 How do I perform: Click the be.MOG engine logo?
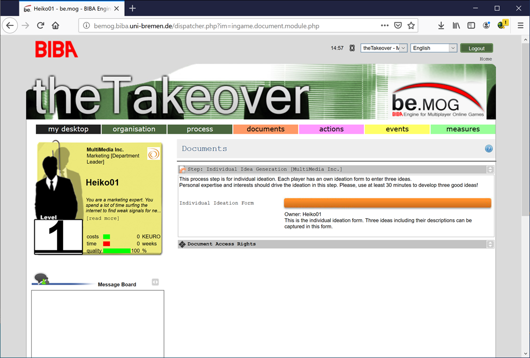[x=439, y=100]
